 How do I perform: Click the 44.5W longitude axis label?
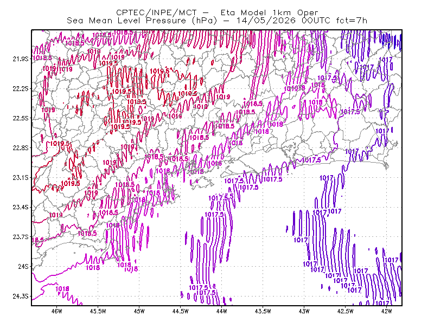click(181, 311)
